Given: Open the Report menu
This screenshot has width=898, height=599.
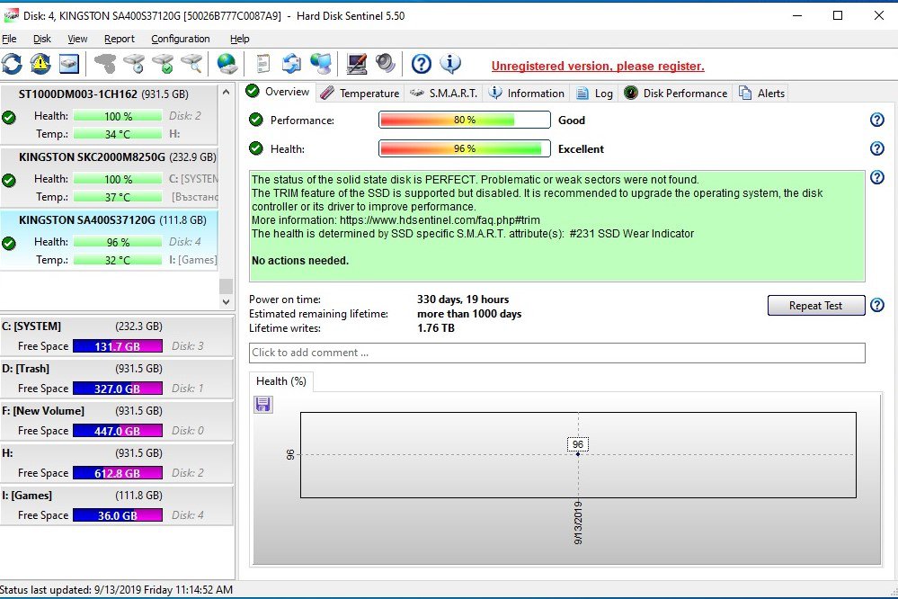Looking at the screenshot, I should click(x=119, y=39).
